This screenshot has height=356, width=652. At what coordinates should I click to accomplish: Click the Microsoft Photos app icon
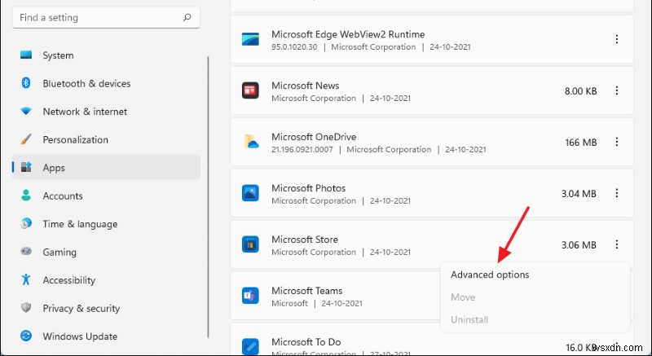tap(250, 193)
